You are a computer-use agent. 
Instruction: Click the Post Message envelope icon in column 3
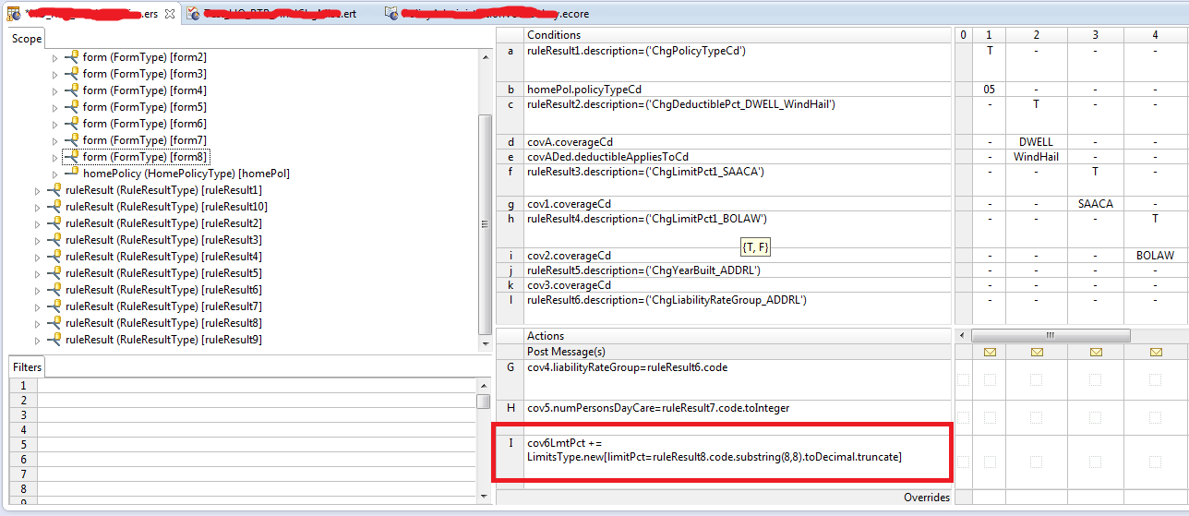click(x=1096, y=352)
